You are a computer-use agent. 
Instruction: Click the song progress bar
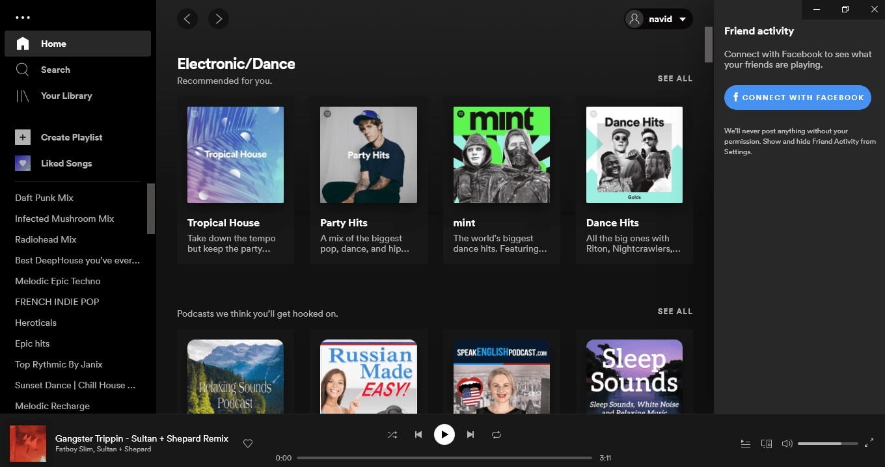coord(444,458)
